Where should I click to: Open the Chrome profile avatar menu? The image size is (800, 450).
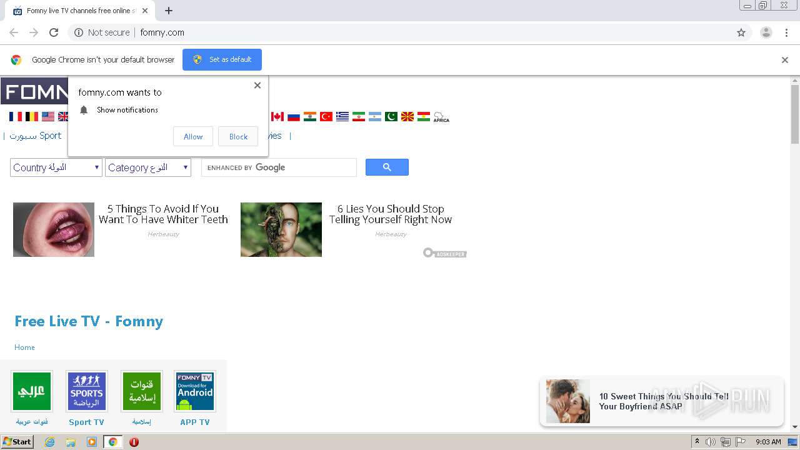pos(766,32)
